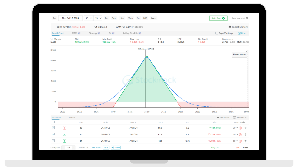Click the Take Snapshot camera icon

tap(247, 18)
